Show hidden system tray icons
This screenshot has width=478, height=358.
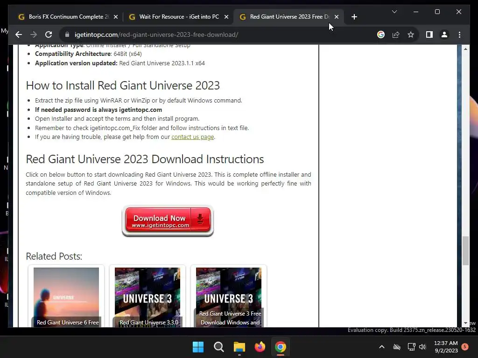coord(382,347)
